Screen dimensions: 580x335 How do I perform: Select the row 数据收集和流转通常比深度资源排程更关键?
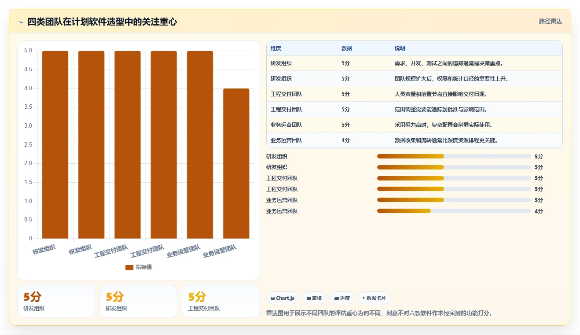415,140
